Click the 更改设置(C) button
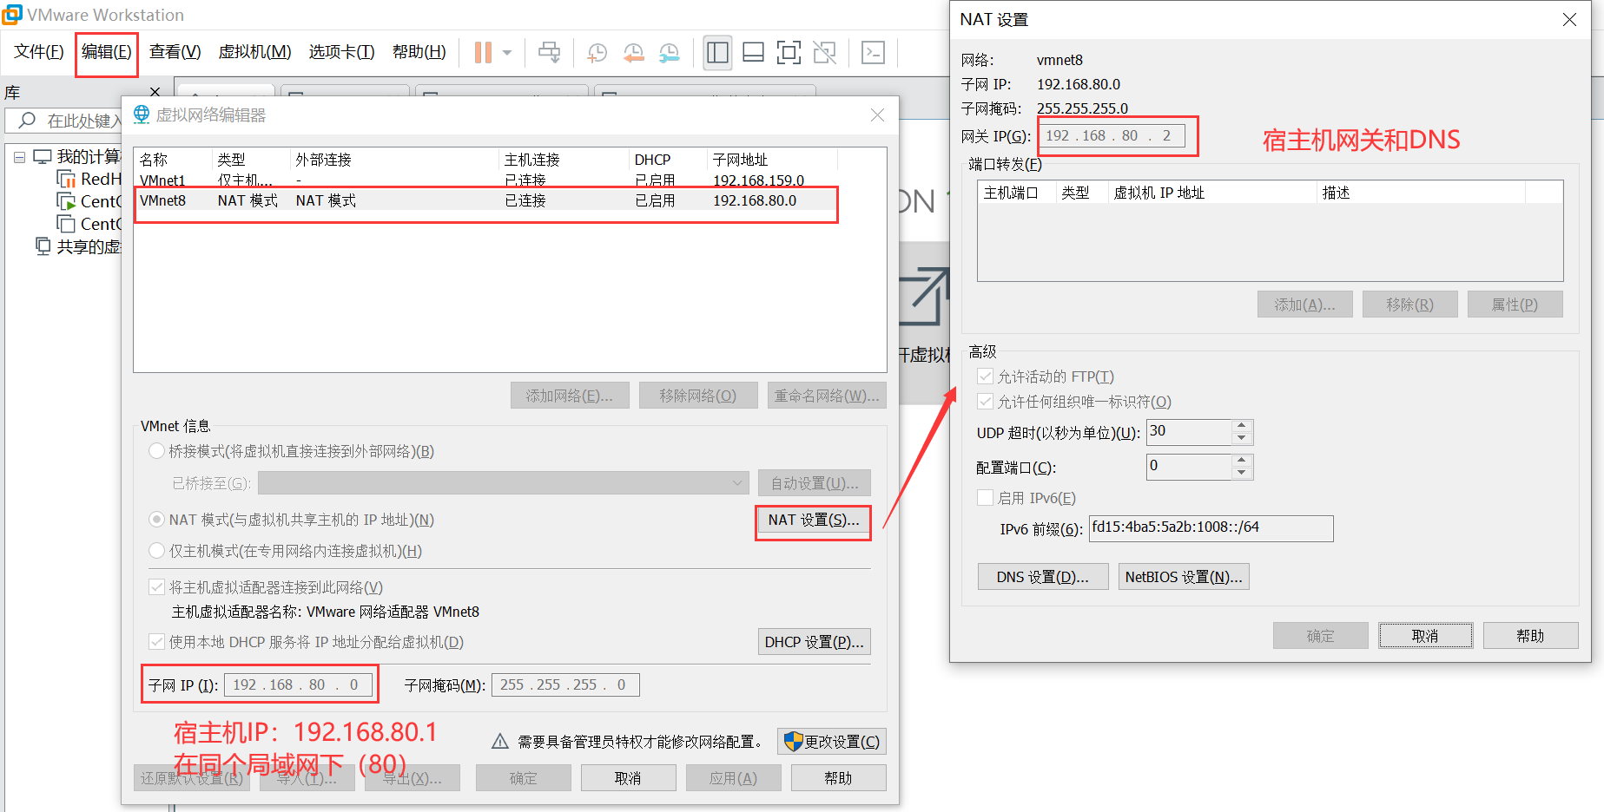 pyautogui.click(x=832, y=742)
